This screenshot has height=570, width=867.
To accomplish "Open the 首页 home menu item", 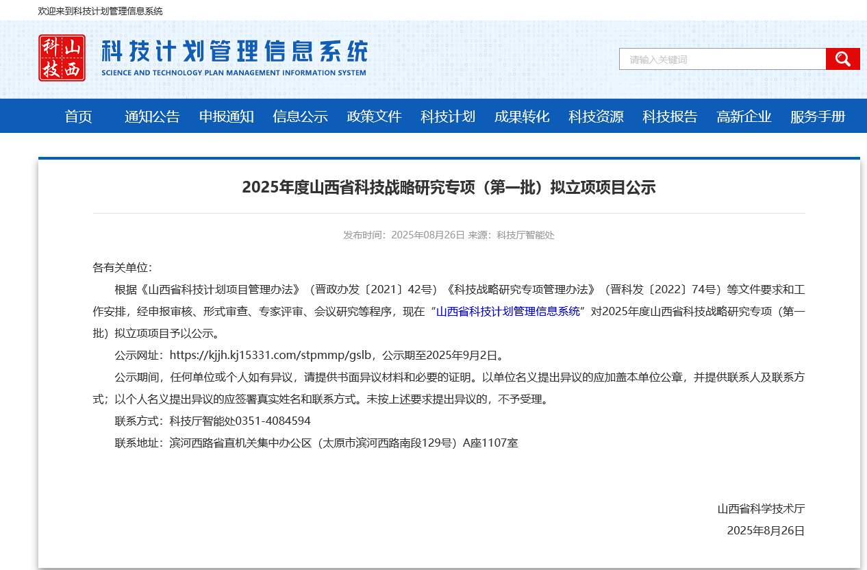I will coord(78,116).
